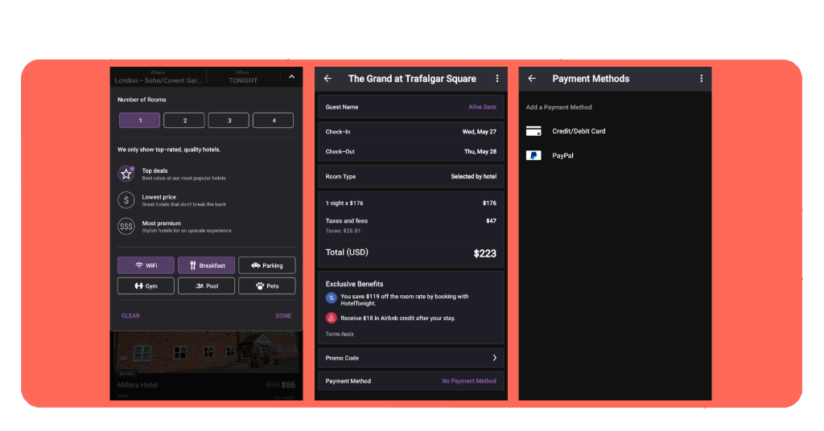Click the Most premium triple-dollar icon

(126, 226)
